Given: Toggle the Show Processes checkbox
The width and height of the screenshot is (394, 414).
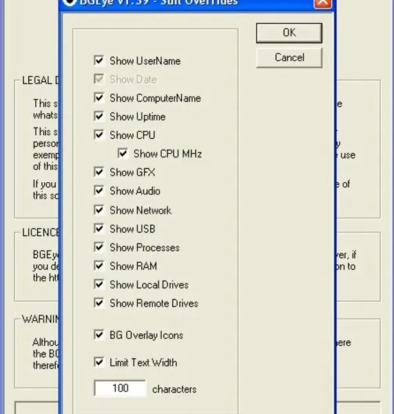Looking at the screenshot, I should (x=99, y=248).
